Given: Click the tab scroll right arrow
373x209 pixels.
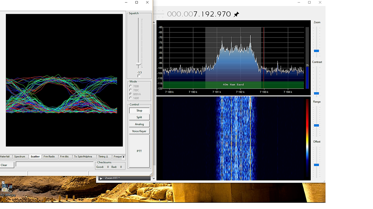Looking at the screenshot, I should (x=123, y=157).
